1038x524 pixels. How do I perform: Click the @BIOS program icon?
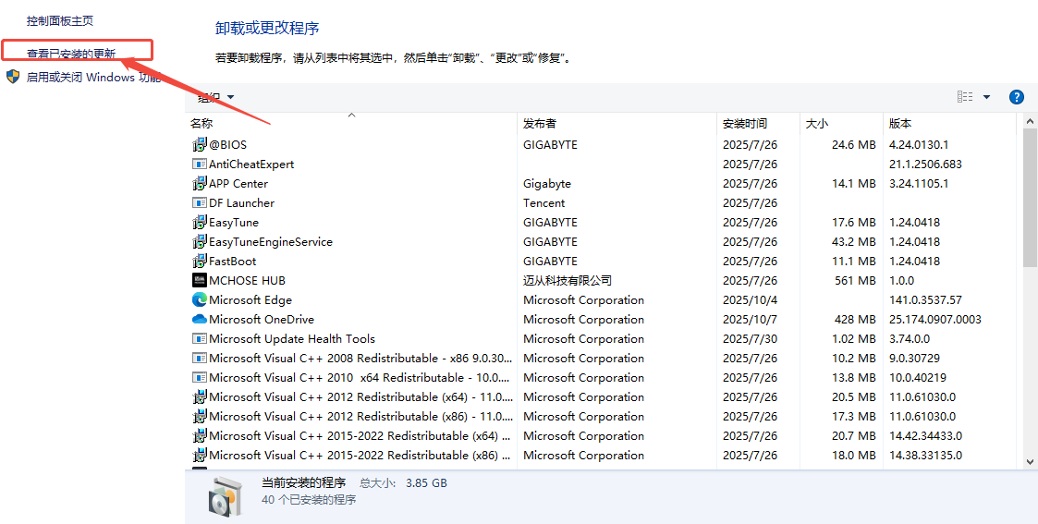point(199,145)
